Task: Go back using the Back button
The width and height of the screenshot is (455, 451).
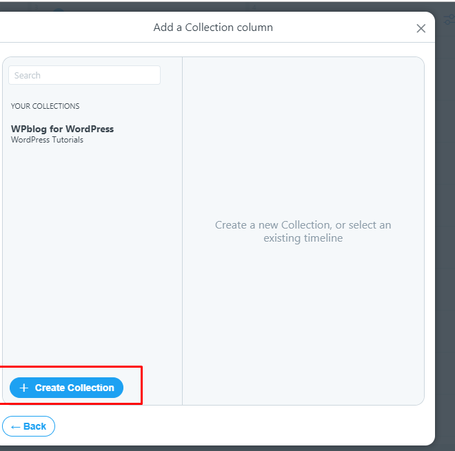Action: click(28, 426)
